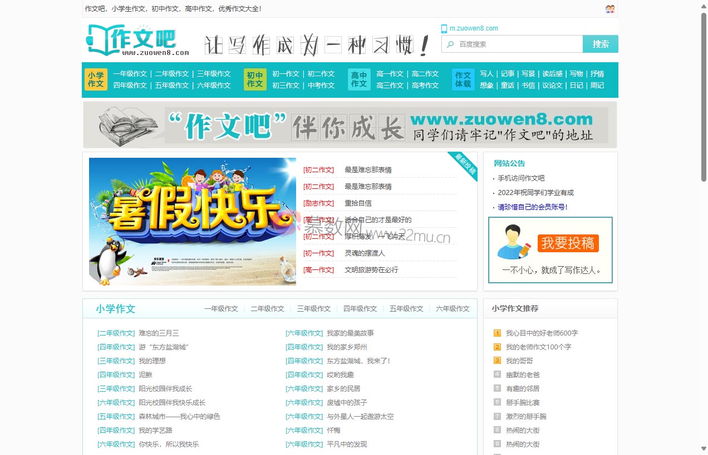
Task: Click the 作文体裁 badge in the navigation
Action: [463, 79]
